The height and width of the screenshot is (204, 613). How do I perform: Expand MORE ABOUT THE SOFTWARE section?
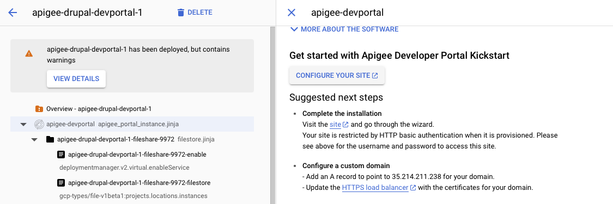[344, 29]
